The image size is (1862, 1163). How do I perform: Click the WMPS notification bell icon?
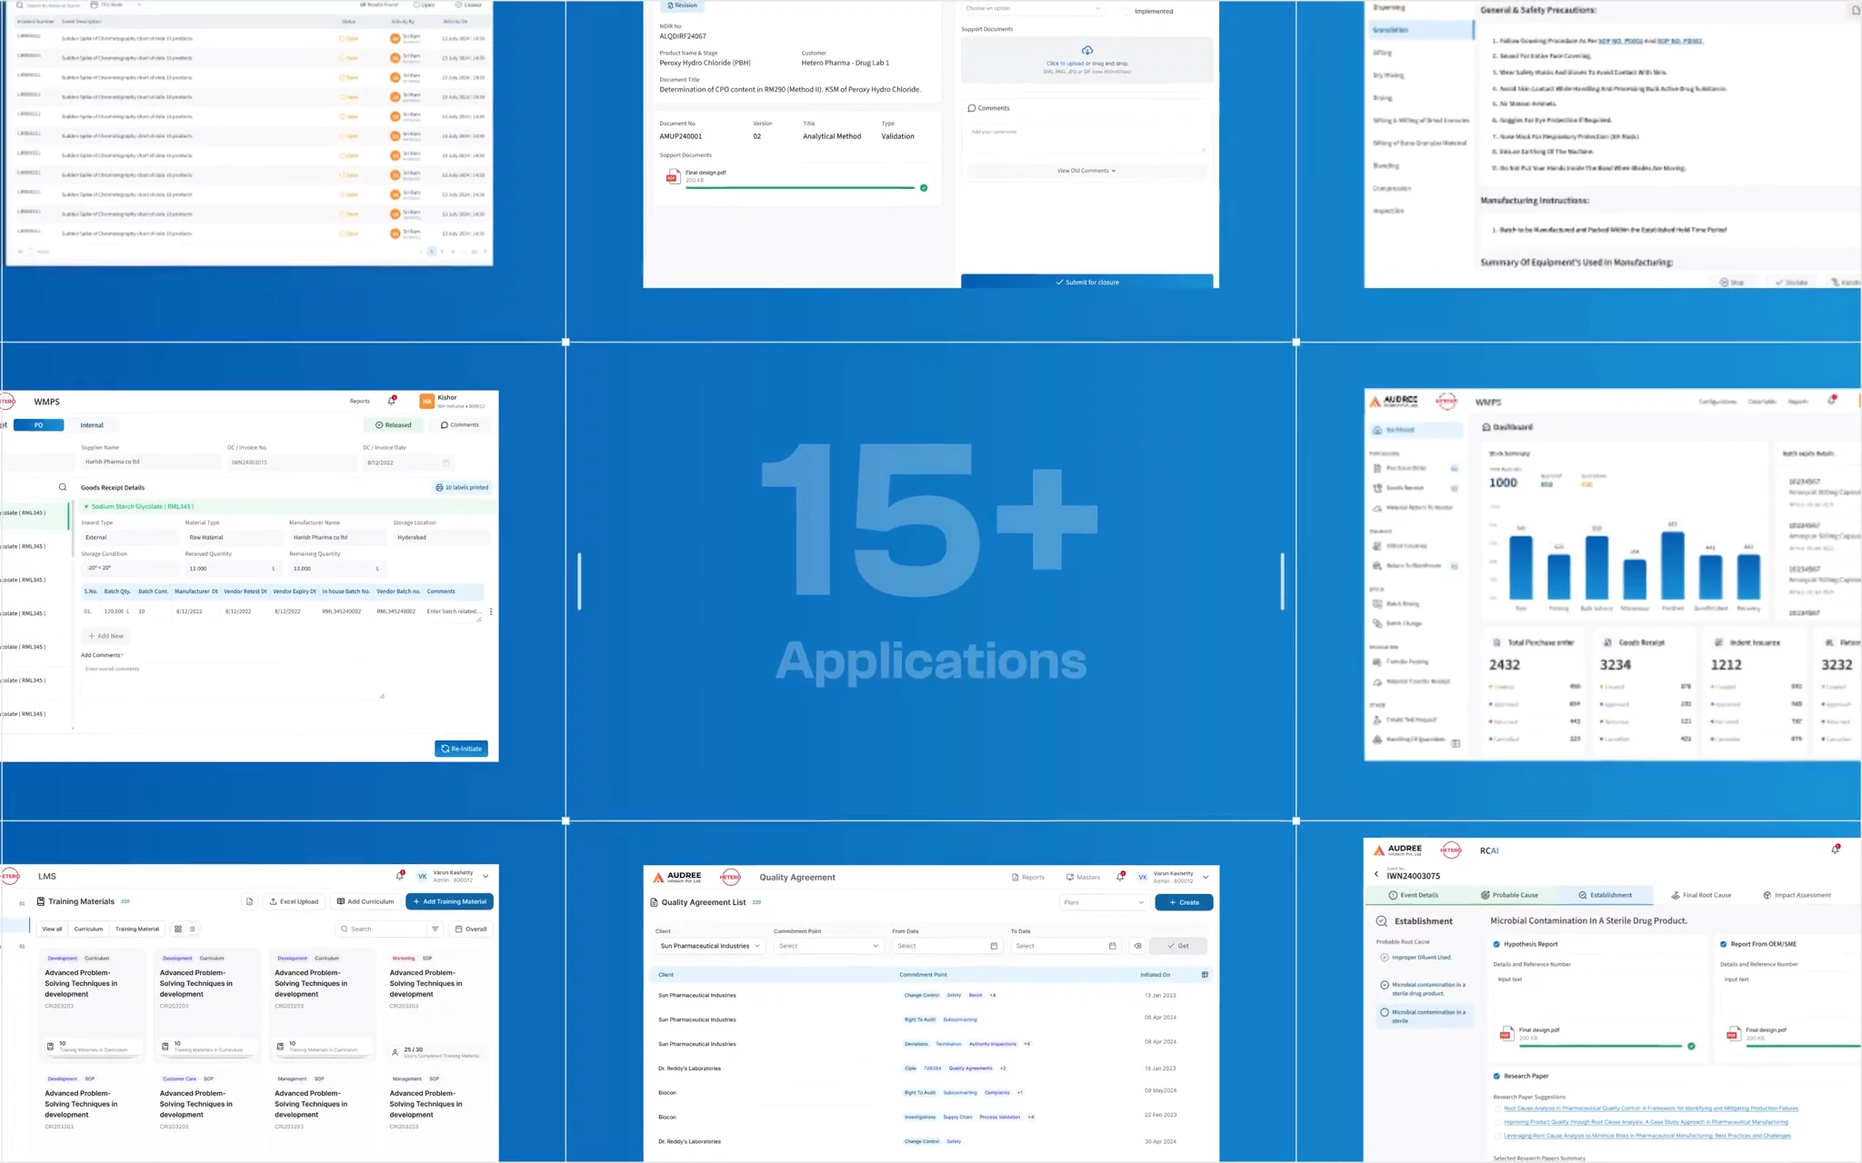click(392, 401)
